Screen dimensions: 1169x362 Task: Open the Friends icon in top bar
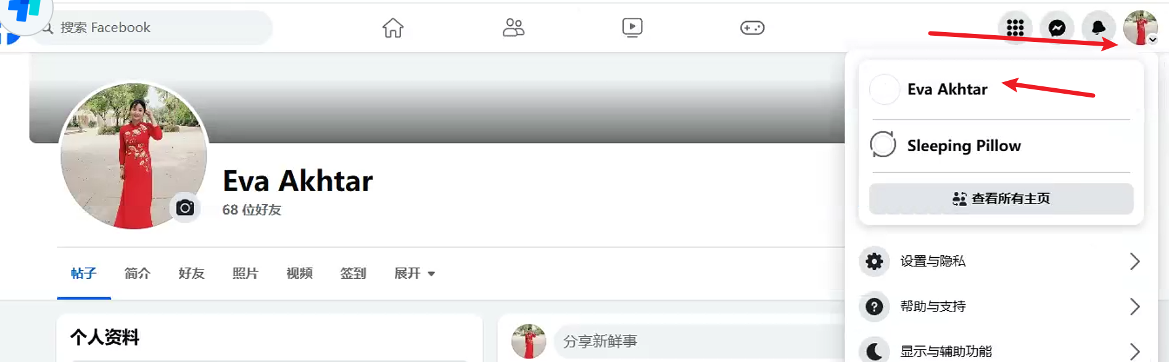tap(513, 28)
